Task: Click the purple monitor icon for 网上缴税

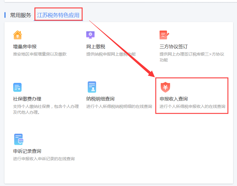Action: pos(90,35)
